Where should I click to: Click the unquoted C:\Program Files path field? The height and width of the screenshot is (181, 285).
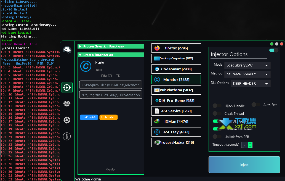coord(111,85)
